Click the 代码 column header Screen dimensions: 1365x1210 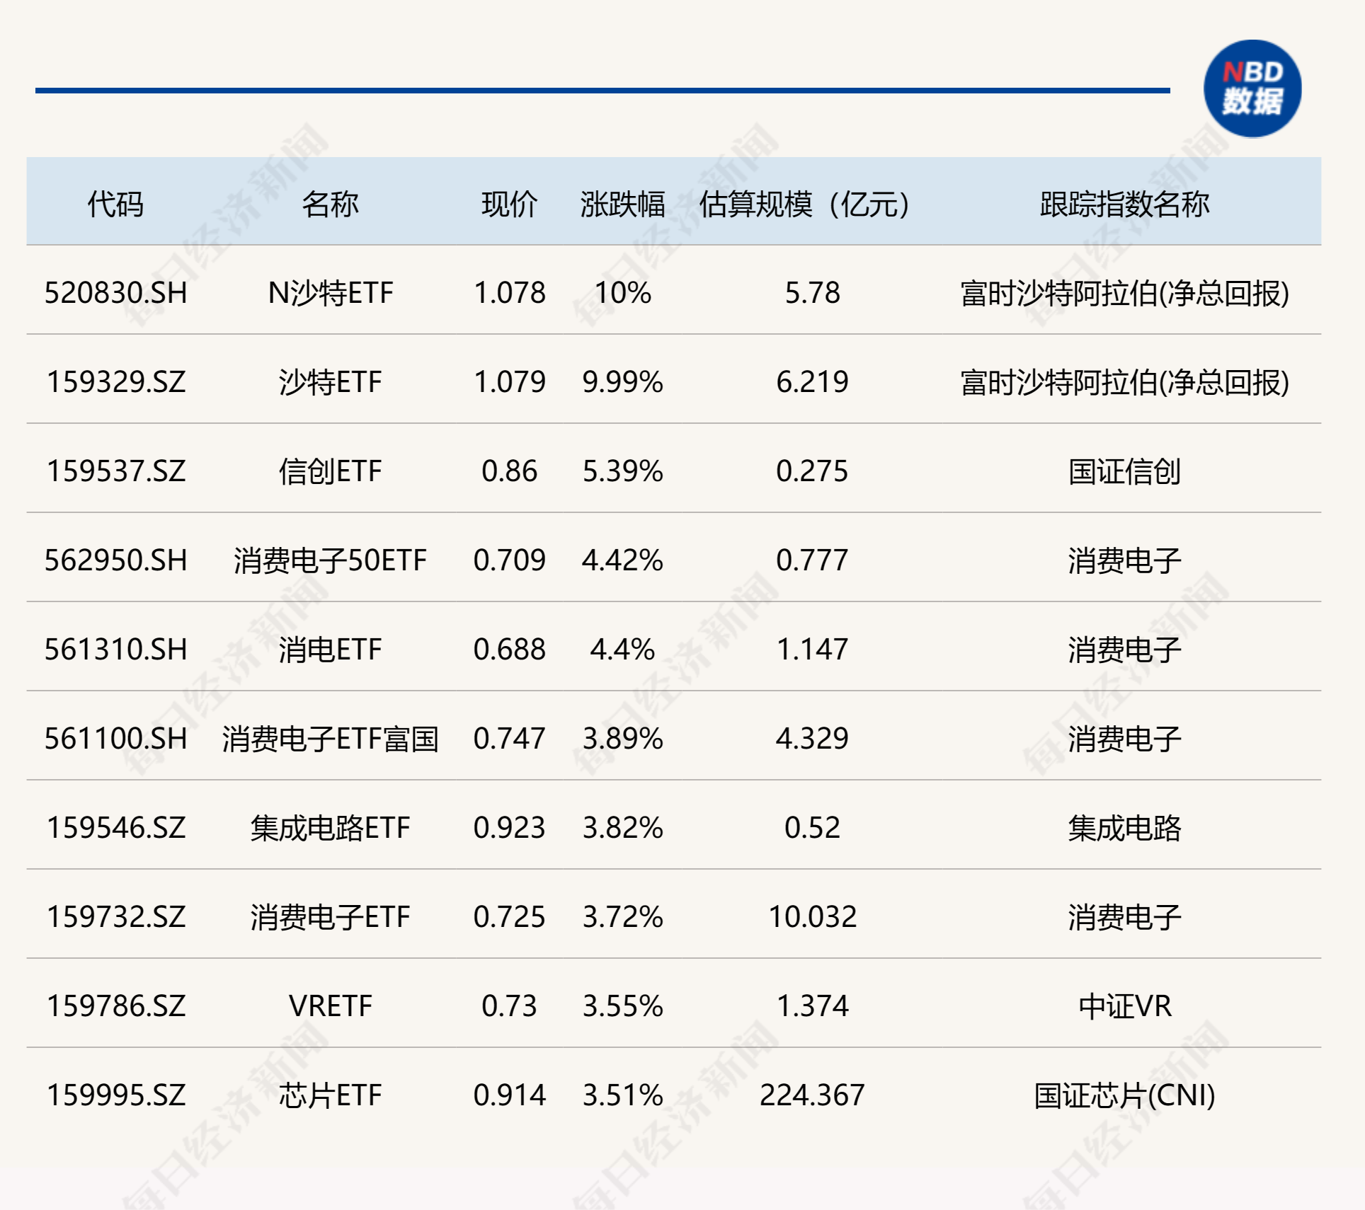(x=115, y=204)
